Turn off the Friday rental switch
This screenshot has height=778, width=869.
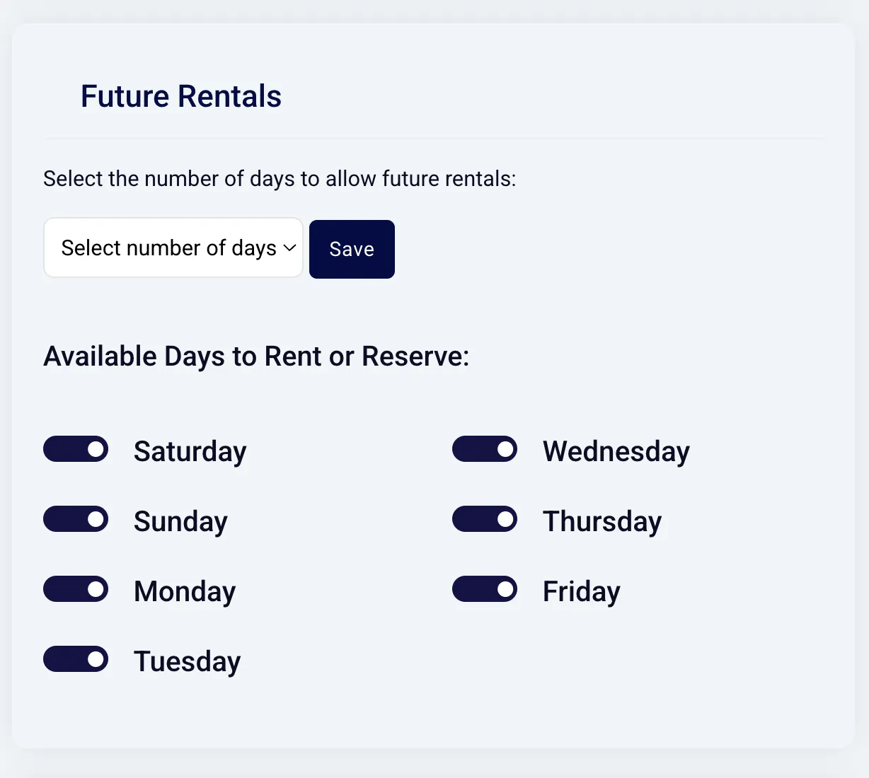tap(485, 589)
